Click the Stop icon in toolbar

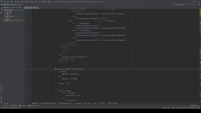click(196, 4)
